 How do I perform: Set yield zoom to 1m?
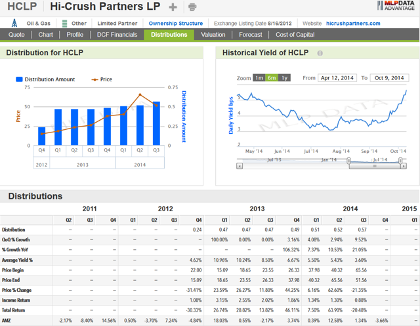[x=259, y=78]
